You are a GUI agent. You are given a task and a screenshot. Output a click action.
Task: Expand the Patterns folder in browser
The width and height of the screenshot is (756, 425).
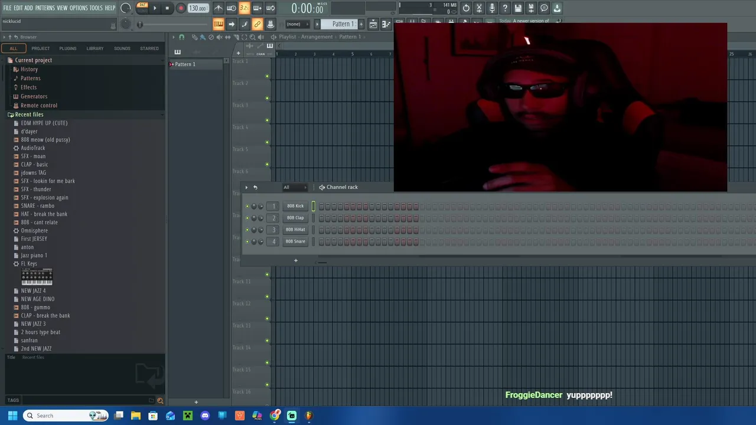(x=31, y=79)
